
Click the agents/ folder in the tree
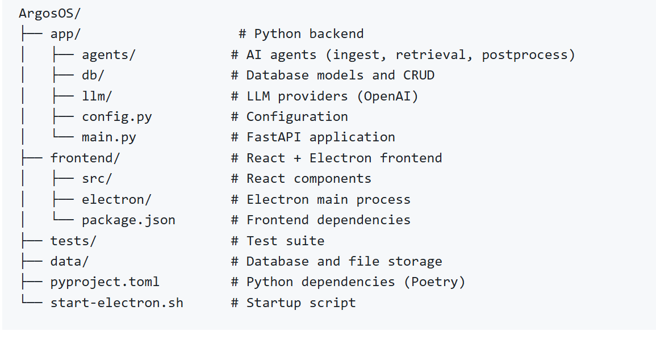[108, 54]
